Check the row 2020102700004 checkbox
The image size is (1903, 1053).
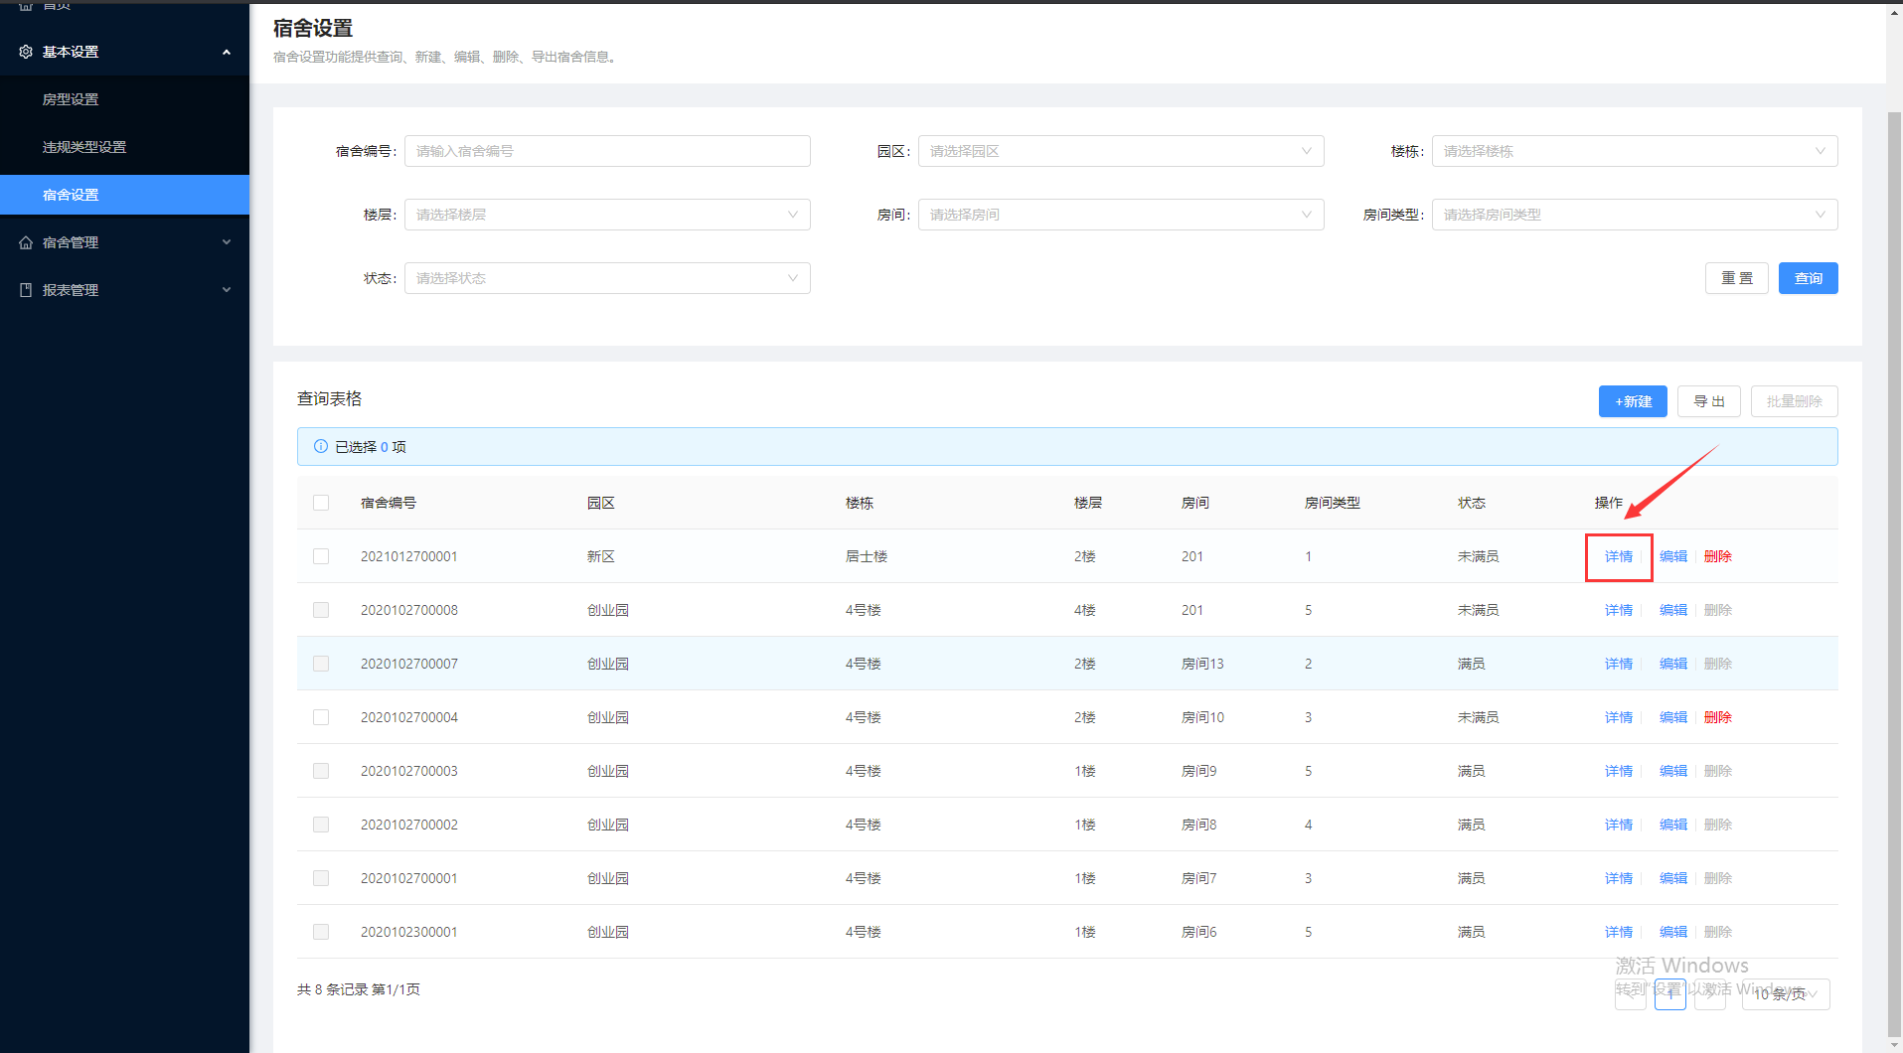coord(321,717)
